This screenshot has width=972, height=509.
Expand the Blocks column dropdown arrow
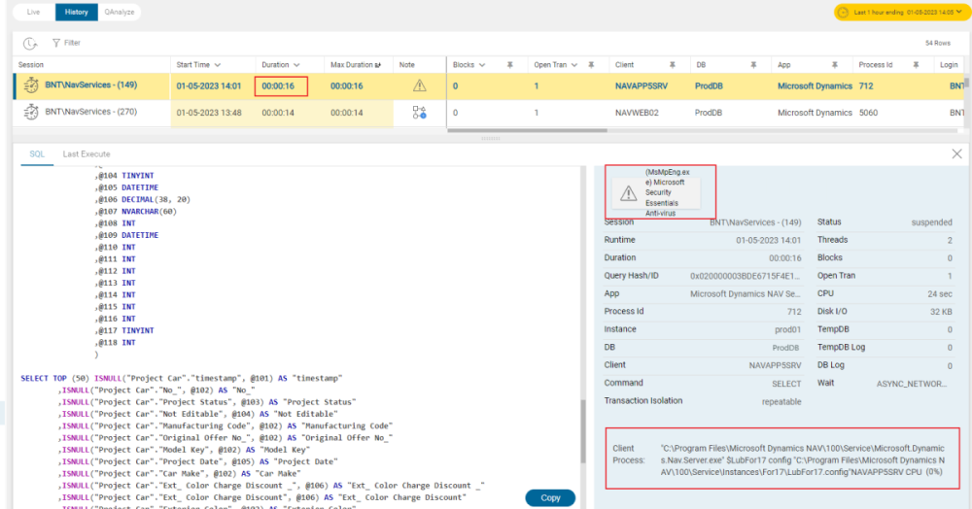click(482, 65)
